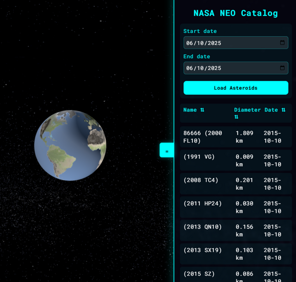Click the sort arrows next to Date
This screenshot has height=282, width=296.
coord(284,110)
